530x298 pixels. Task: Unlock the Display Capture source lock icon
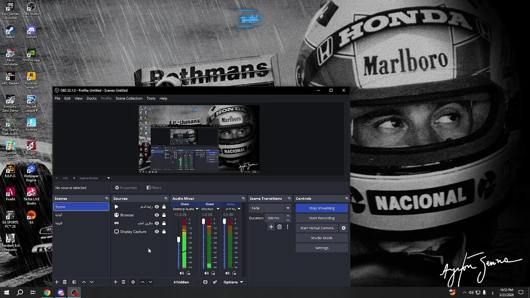(164, 231)
